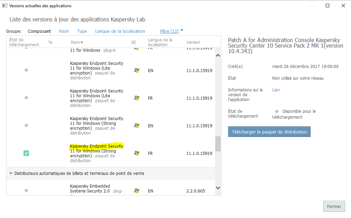This screenshot has height=218, width=351.
Task: Click the SE column header
Action: pos(134,42)
